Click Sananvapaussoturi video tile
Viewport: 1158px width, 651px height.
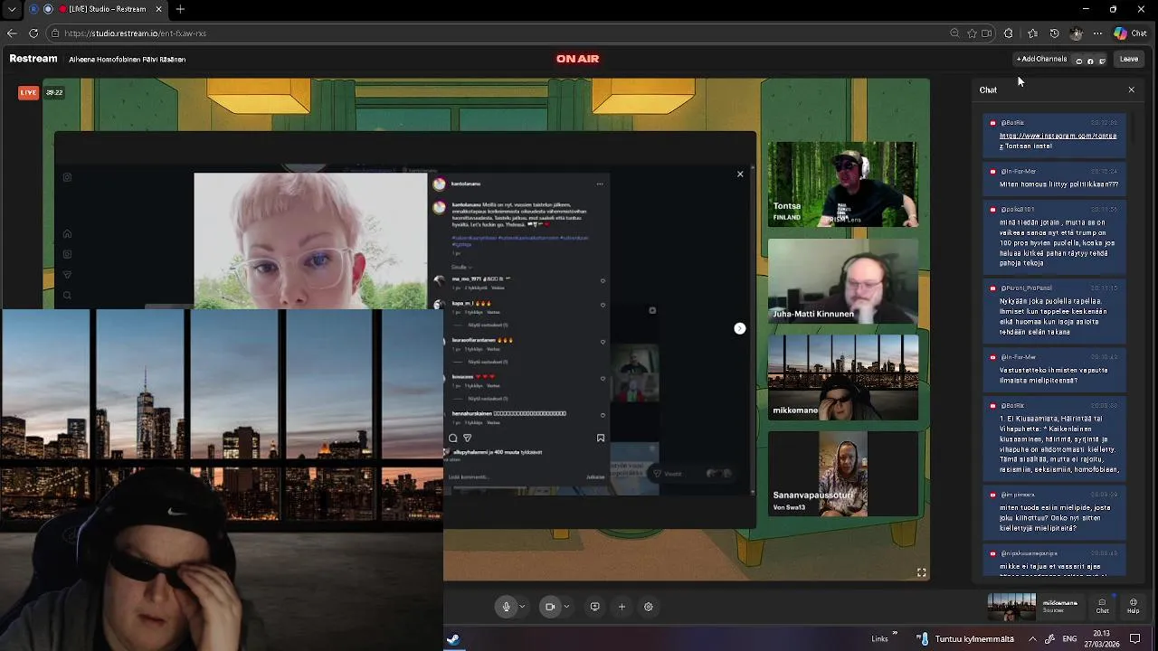842,474
